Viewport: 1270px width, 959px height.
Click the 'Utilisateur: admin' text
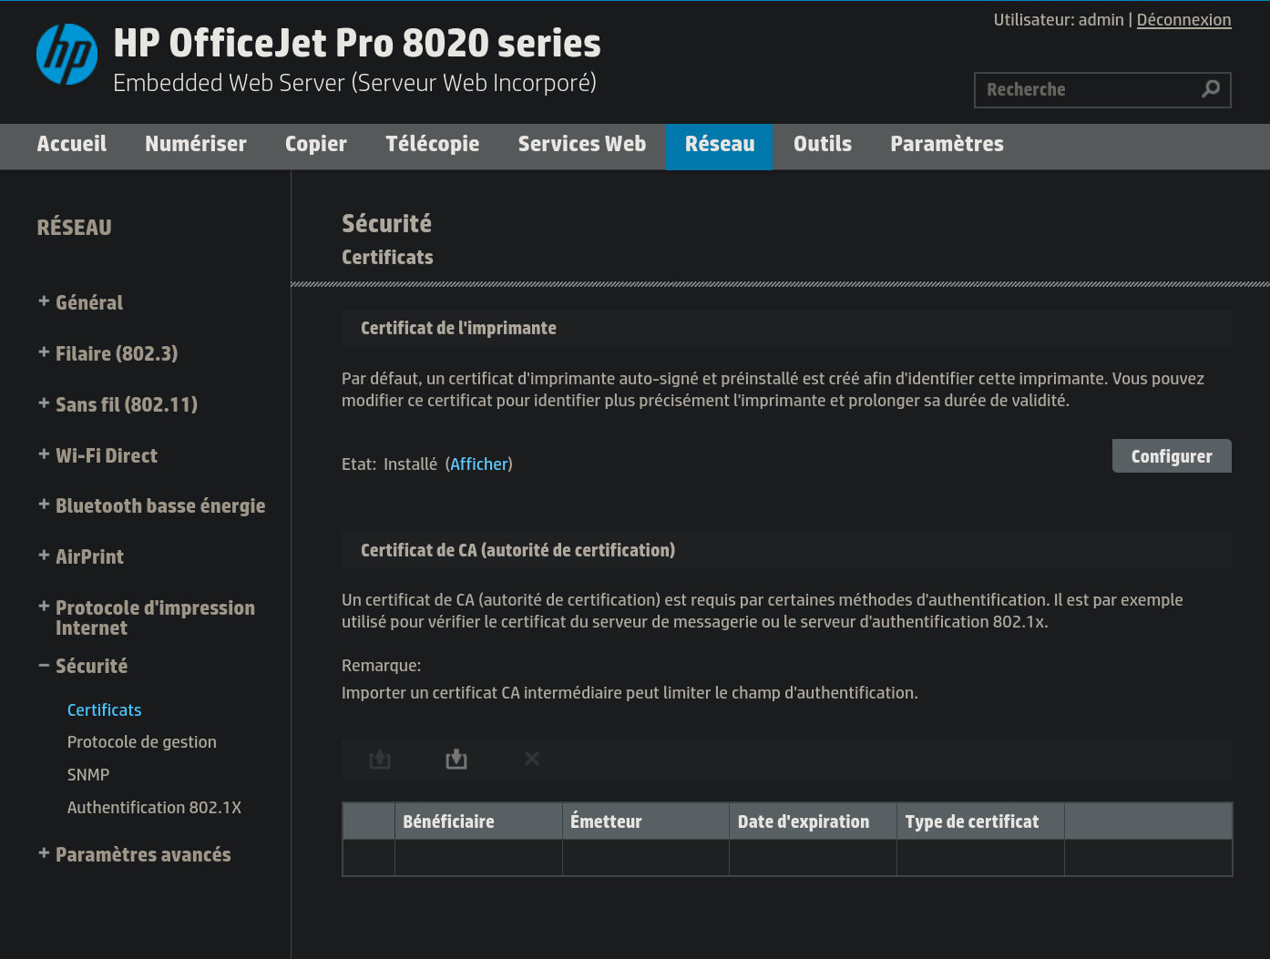click(1059, 20)
